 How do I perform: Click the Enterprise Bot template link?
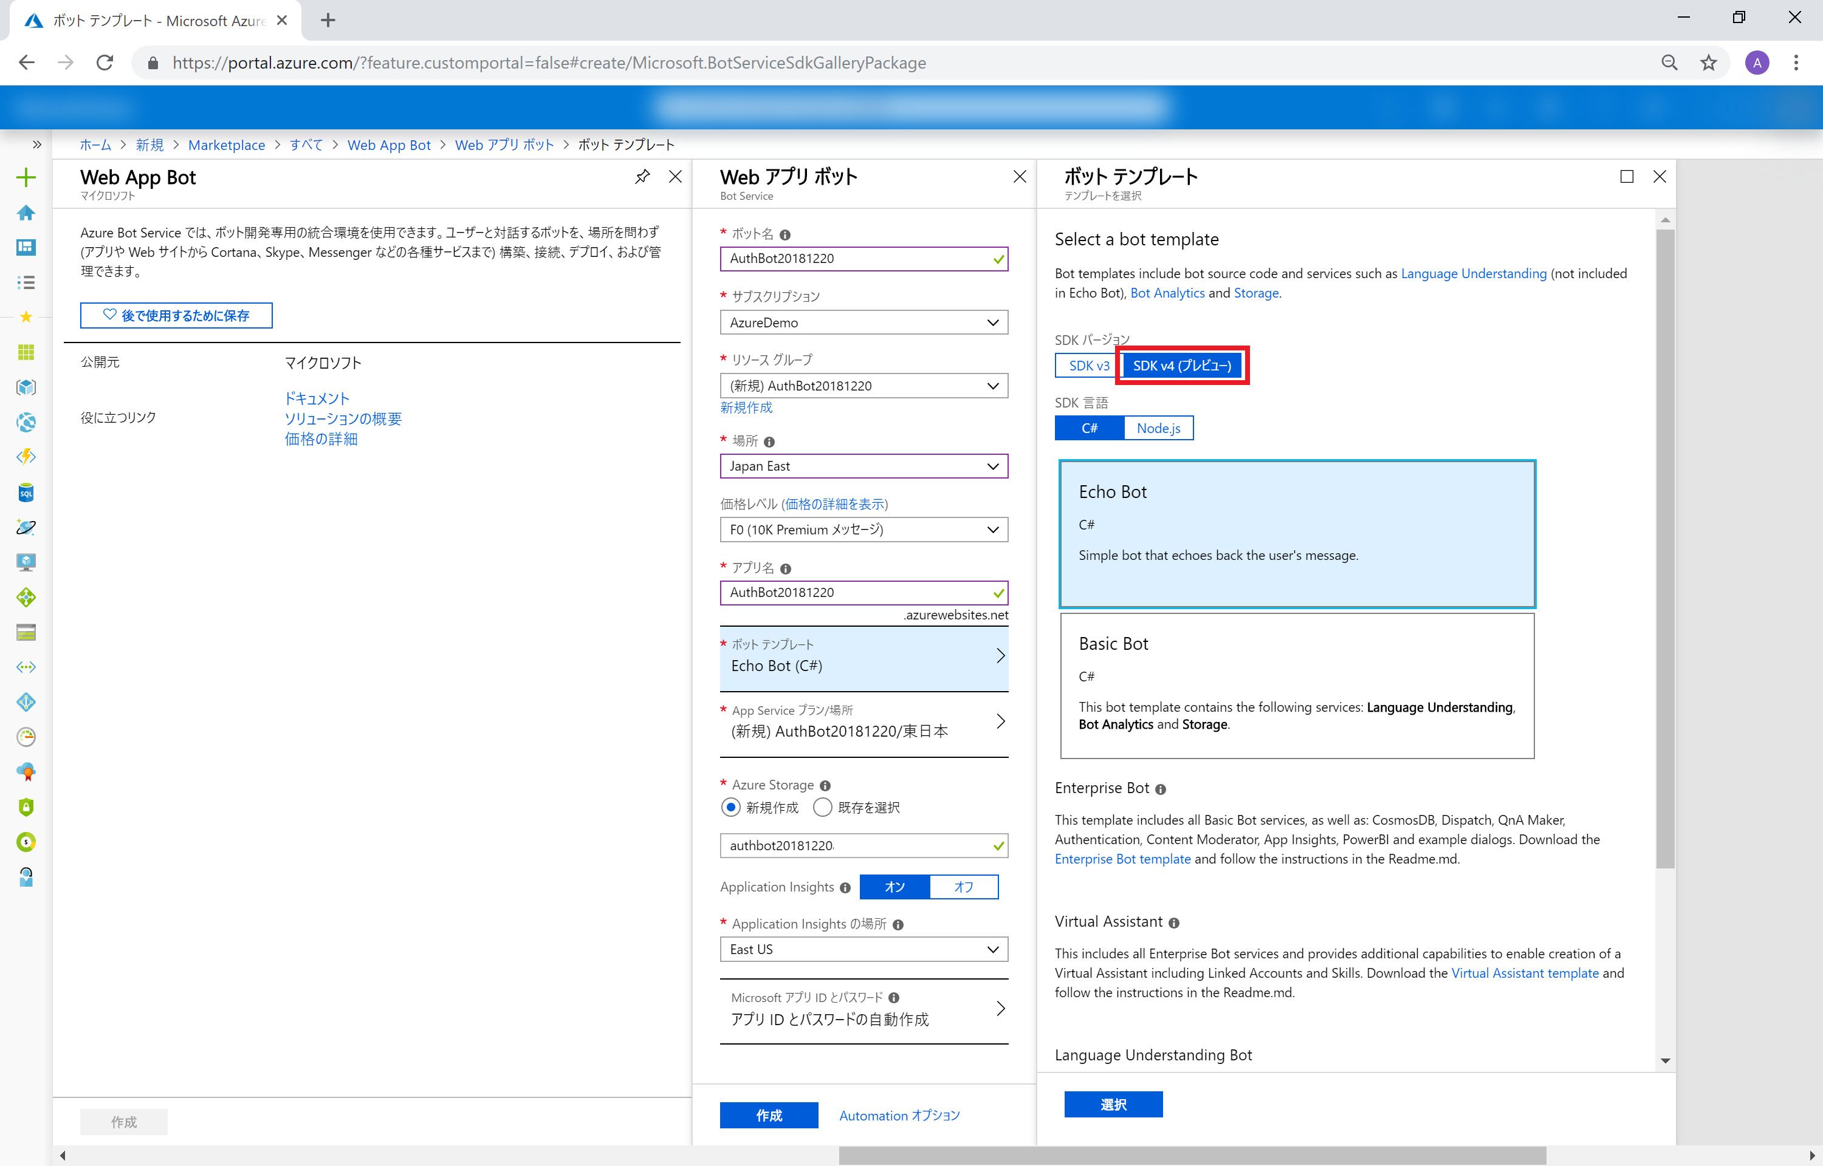[x=1122, y=859]
